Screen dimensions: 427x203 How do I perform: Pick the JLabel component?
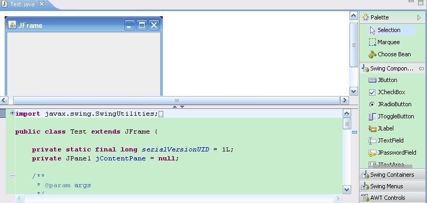[x=381, y=128]
